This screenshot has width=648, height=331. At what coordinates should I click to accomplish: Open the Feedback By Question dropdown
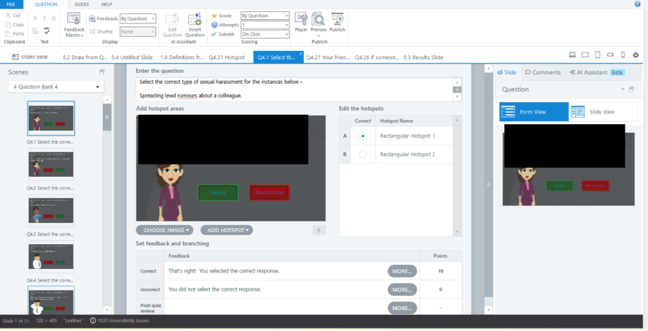(x=138, y=19)
